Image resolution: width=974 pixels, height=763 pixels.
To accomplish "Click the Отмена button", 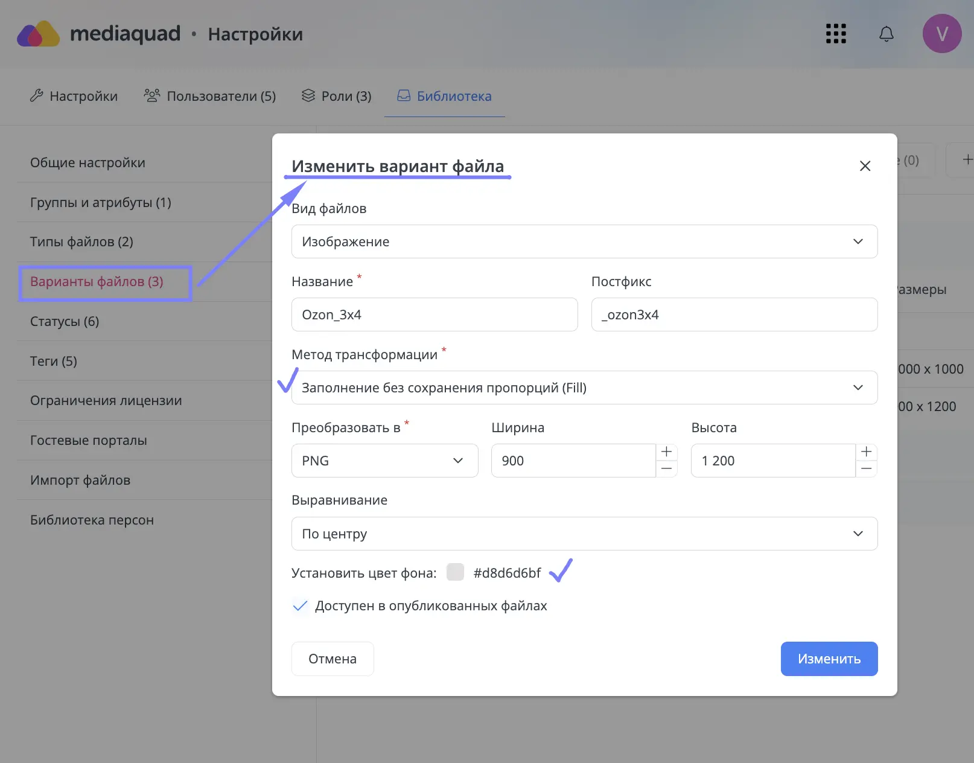I will (333, 659).
